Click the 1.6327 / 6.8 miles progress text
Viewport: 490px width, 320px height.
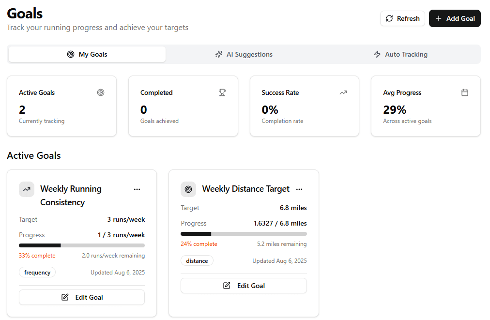point(280,224)
